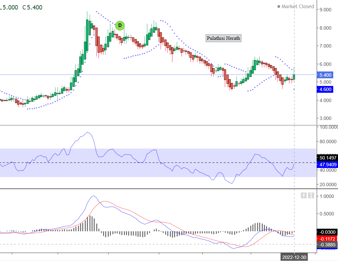Click the Market Closed status text

pyautogui.click(x=297, y=6)
